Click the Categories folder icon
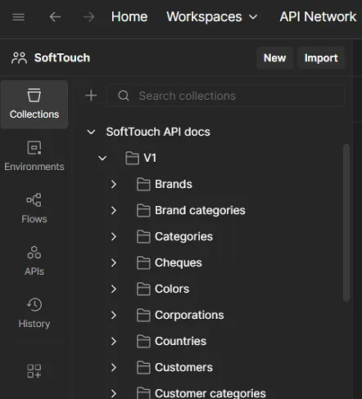The height and width of the screenshot is (399, 362). [x=143, y=236]
